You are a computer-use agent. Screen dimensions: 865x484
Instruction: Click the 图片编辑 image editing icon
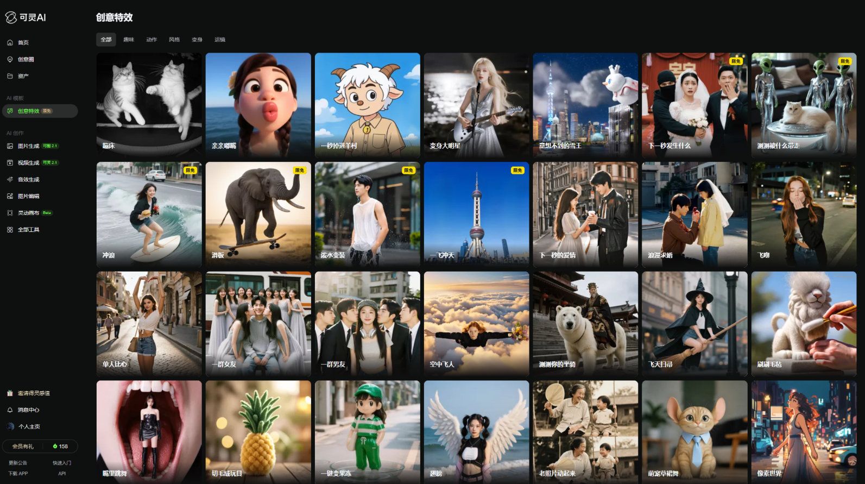coord(10,196)
